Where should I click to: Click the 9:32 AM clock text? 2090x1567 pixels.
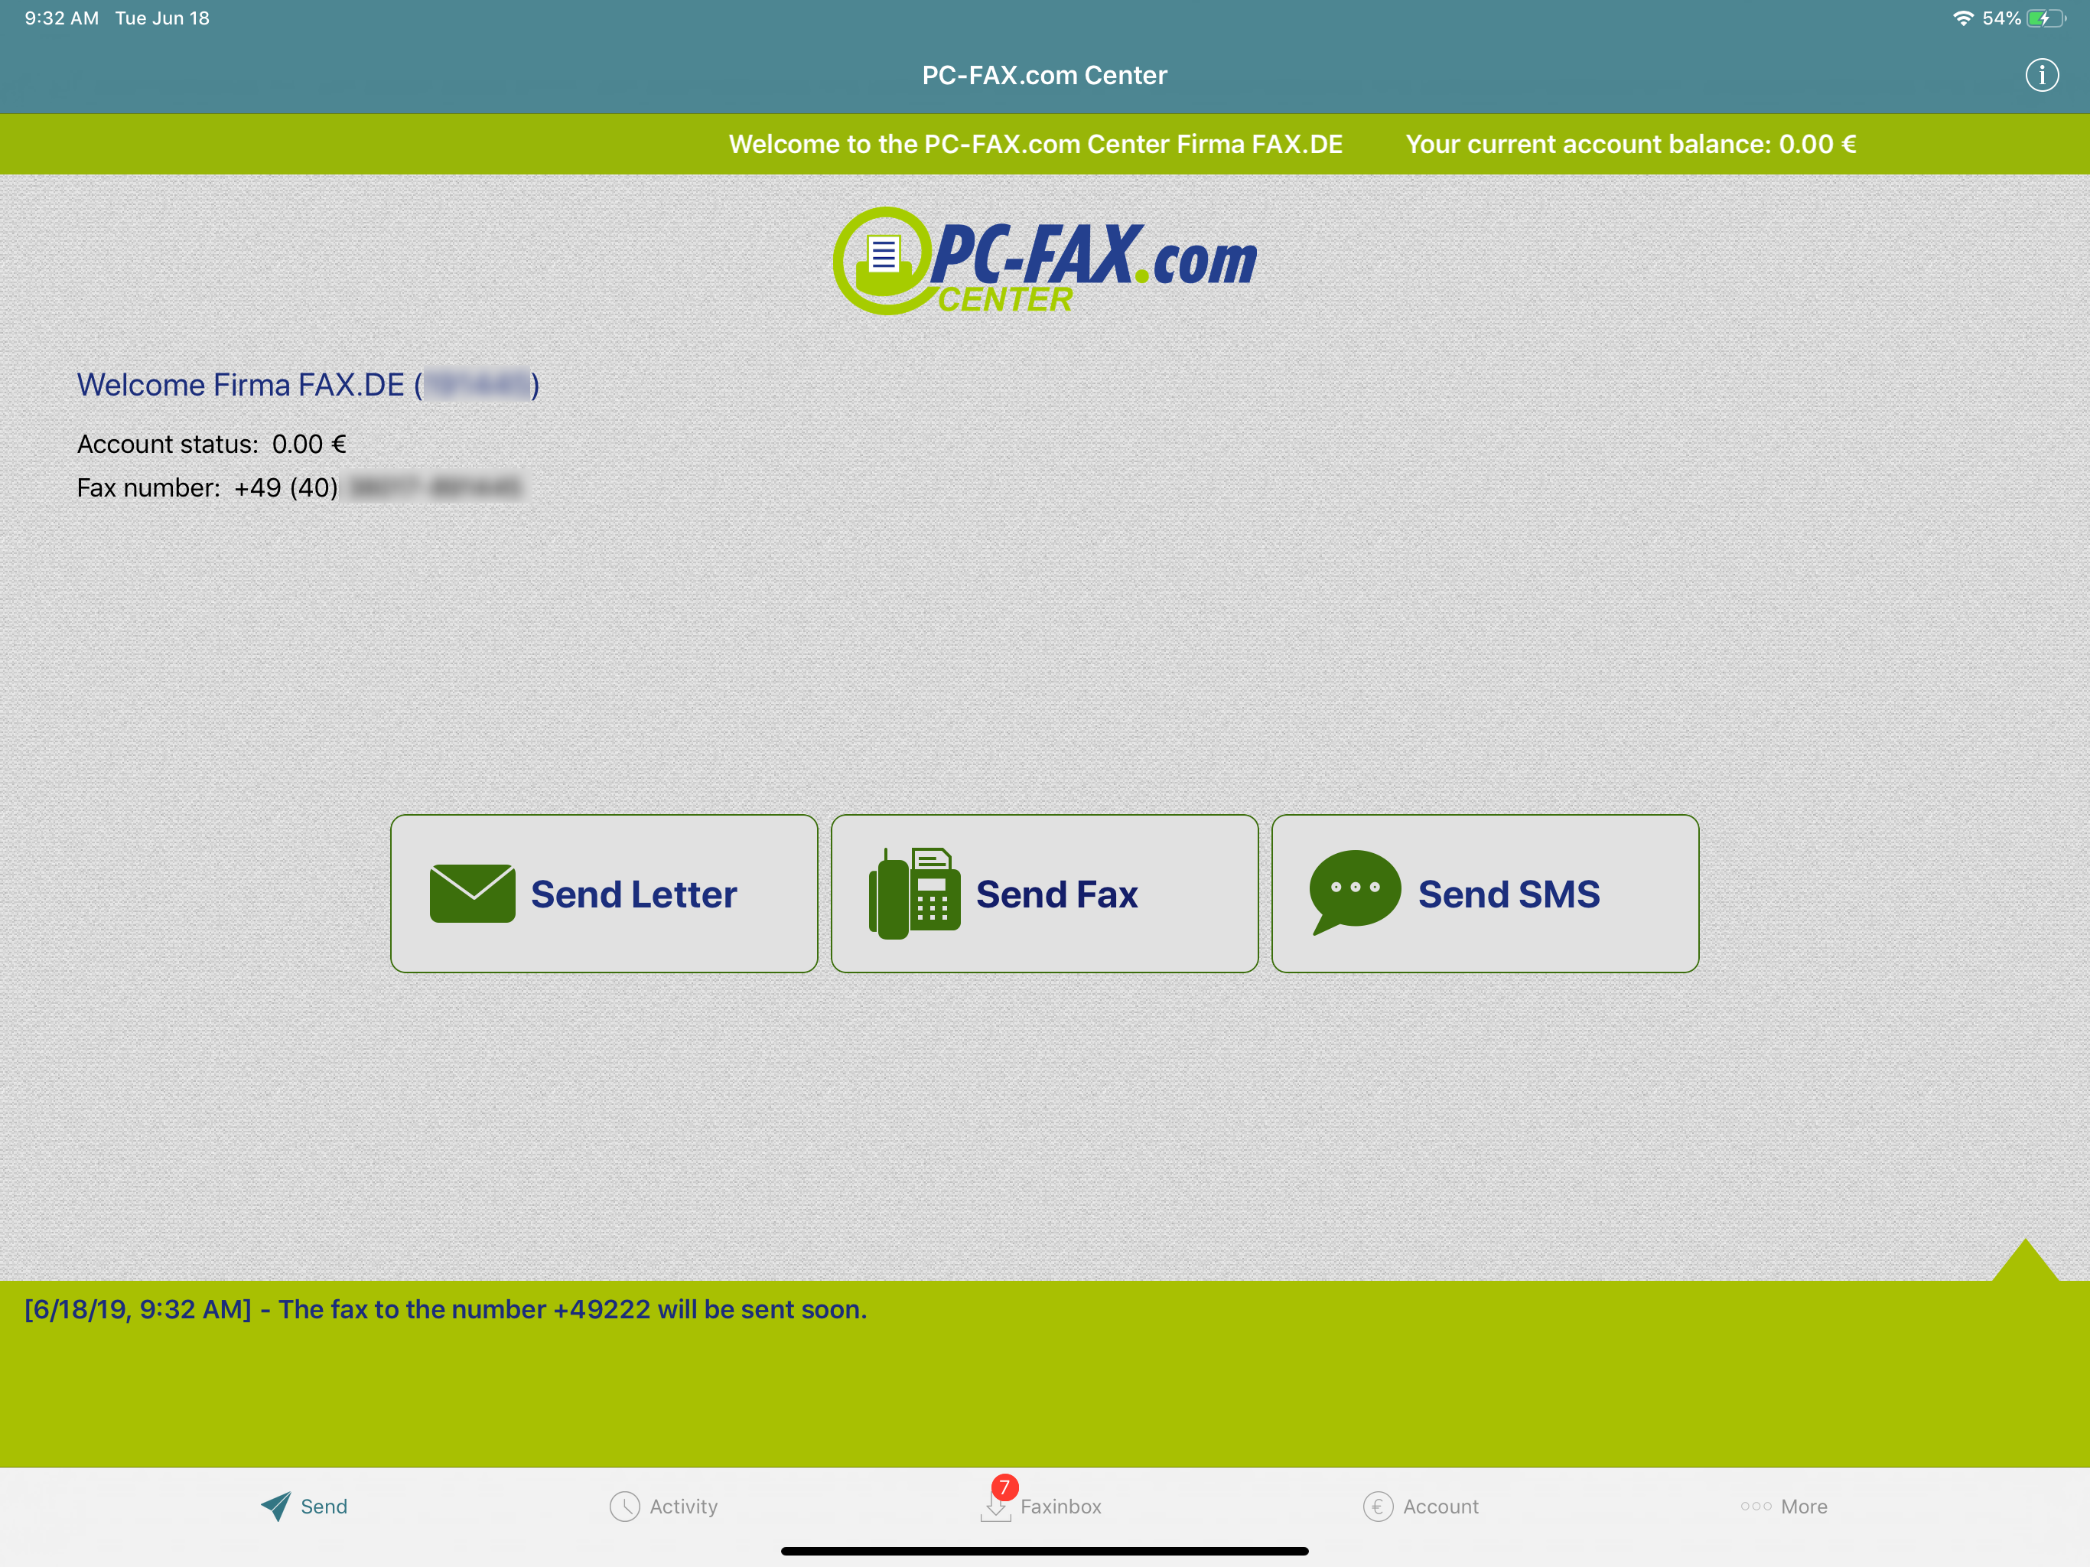(x=61, y=18)
